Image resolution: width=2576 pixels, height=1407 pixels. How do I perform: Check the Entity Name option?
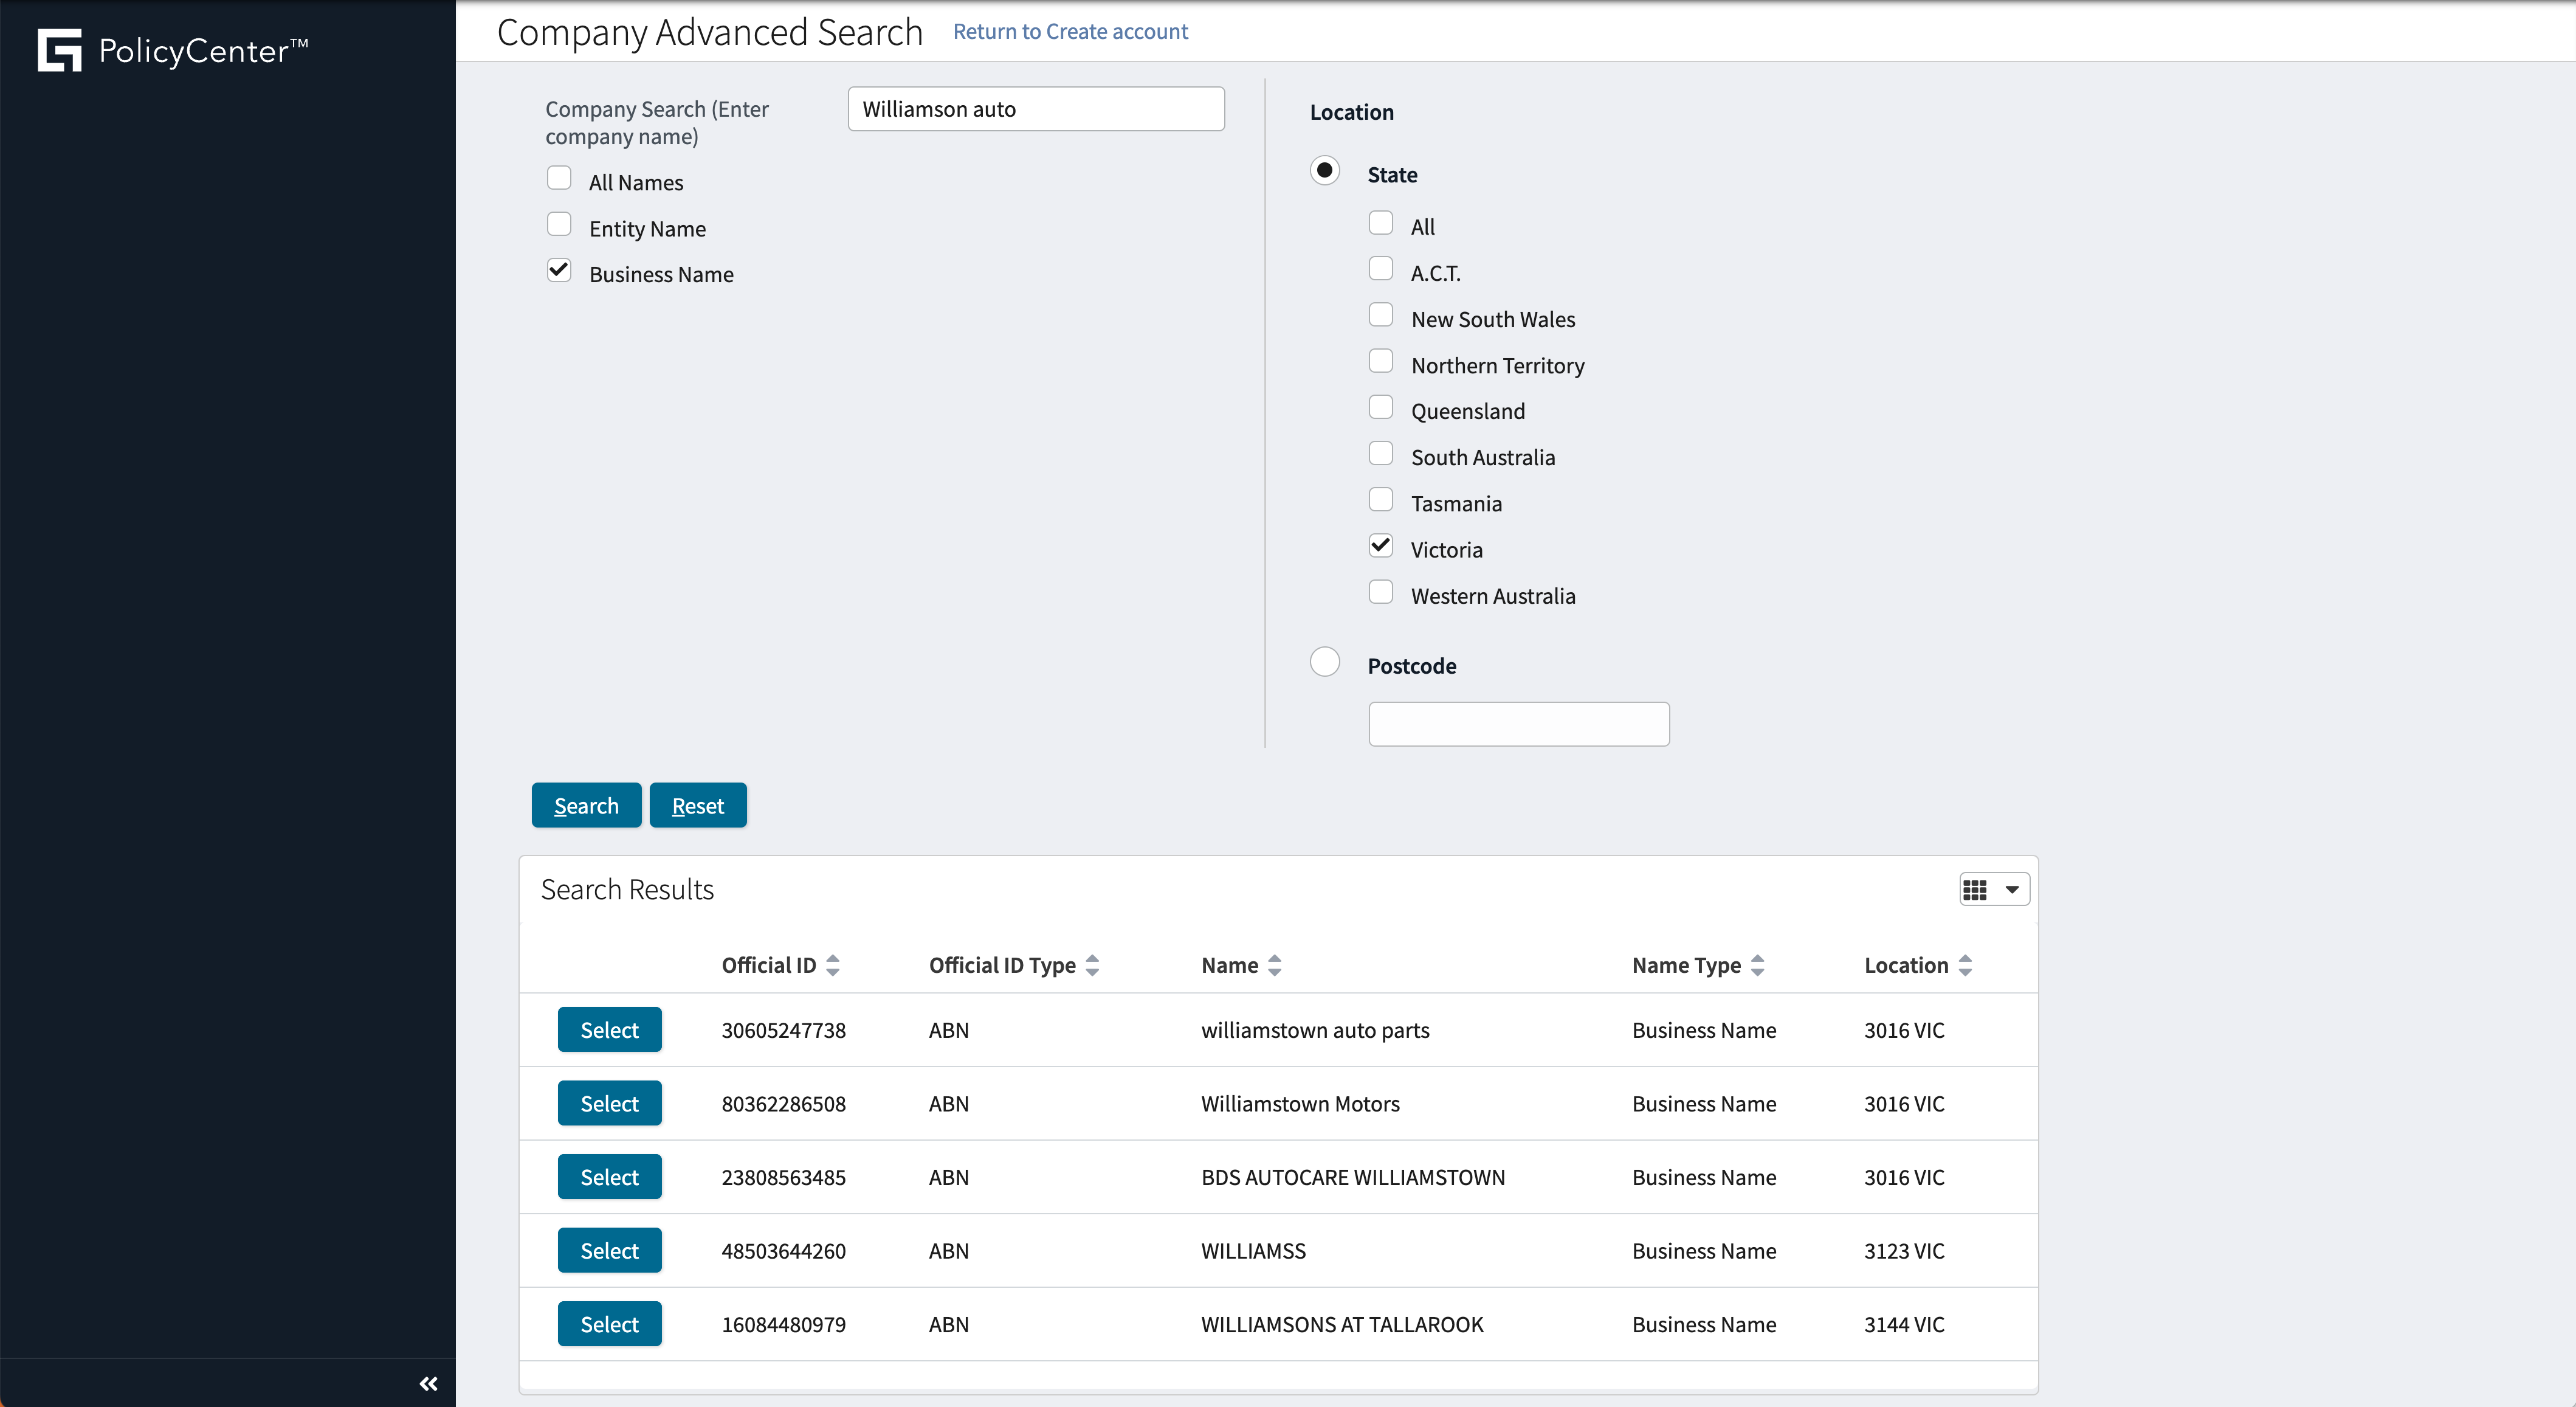tap(559, 224)
